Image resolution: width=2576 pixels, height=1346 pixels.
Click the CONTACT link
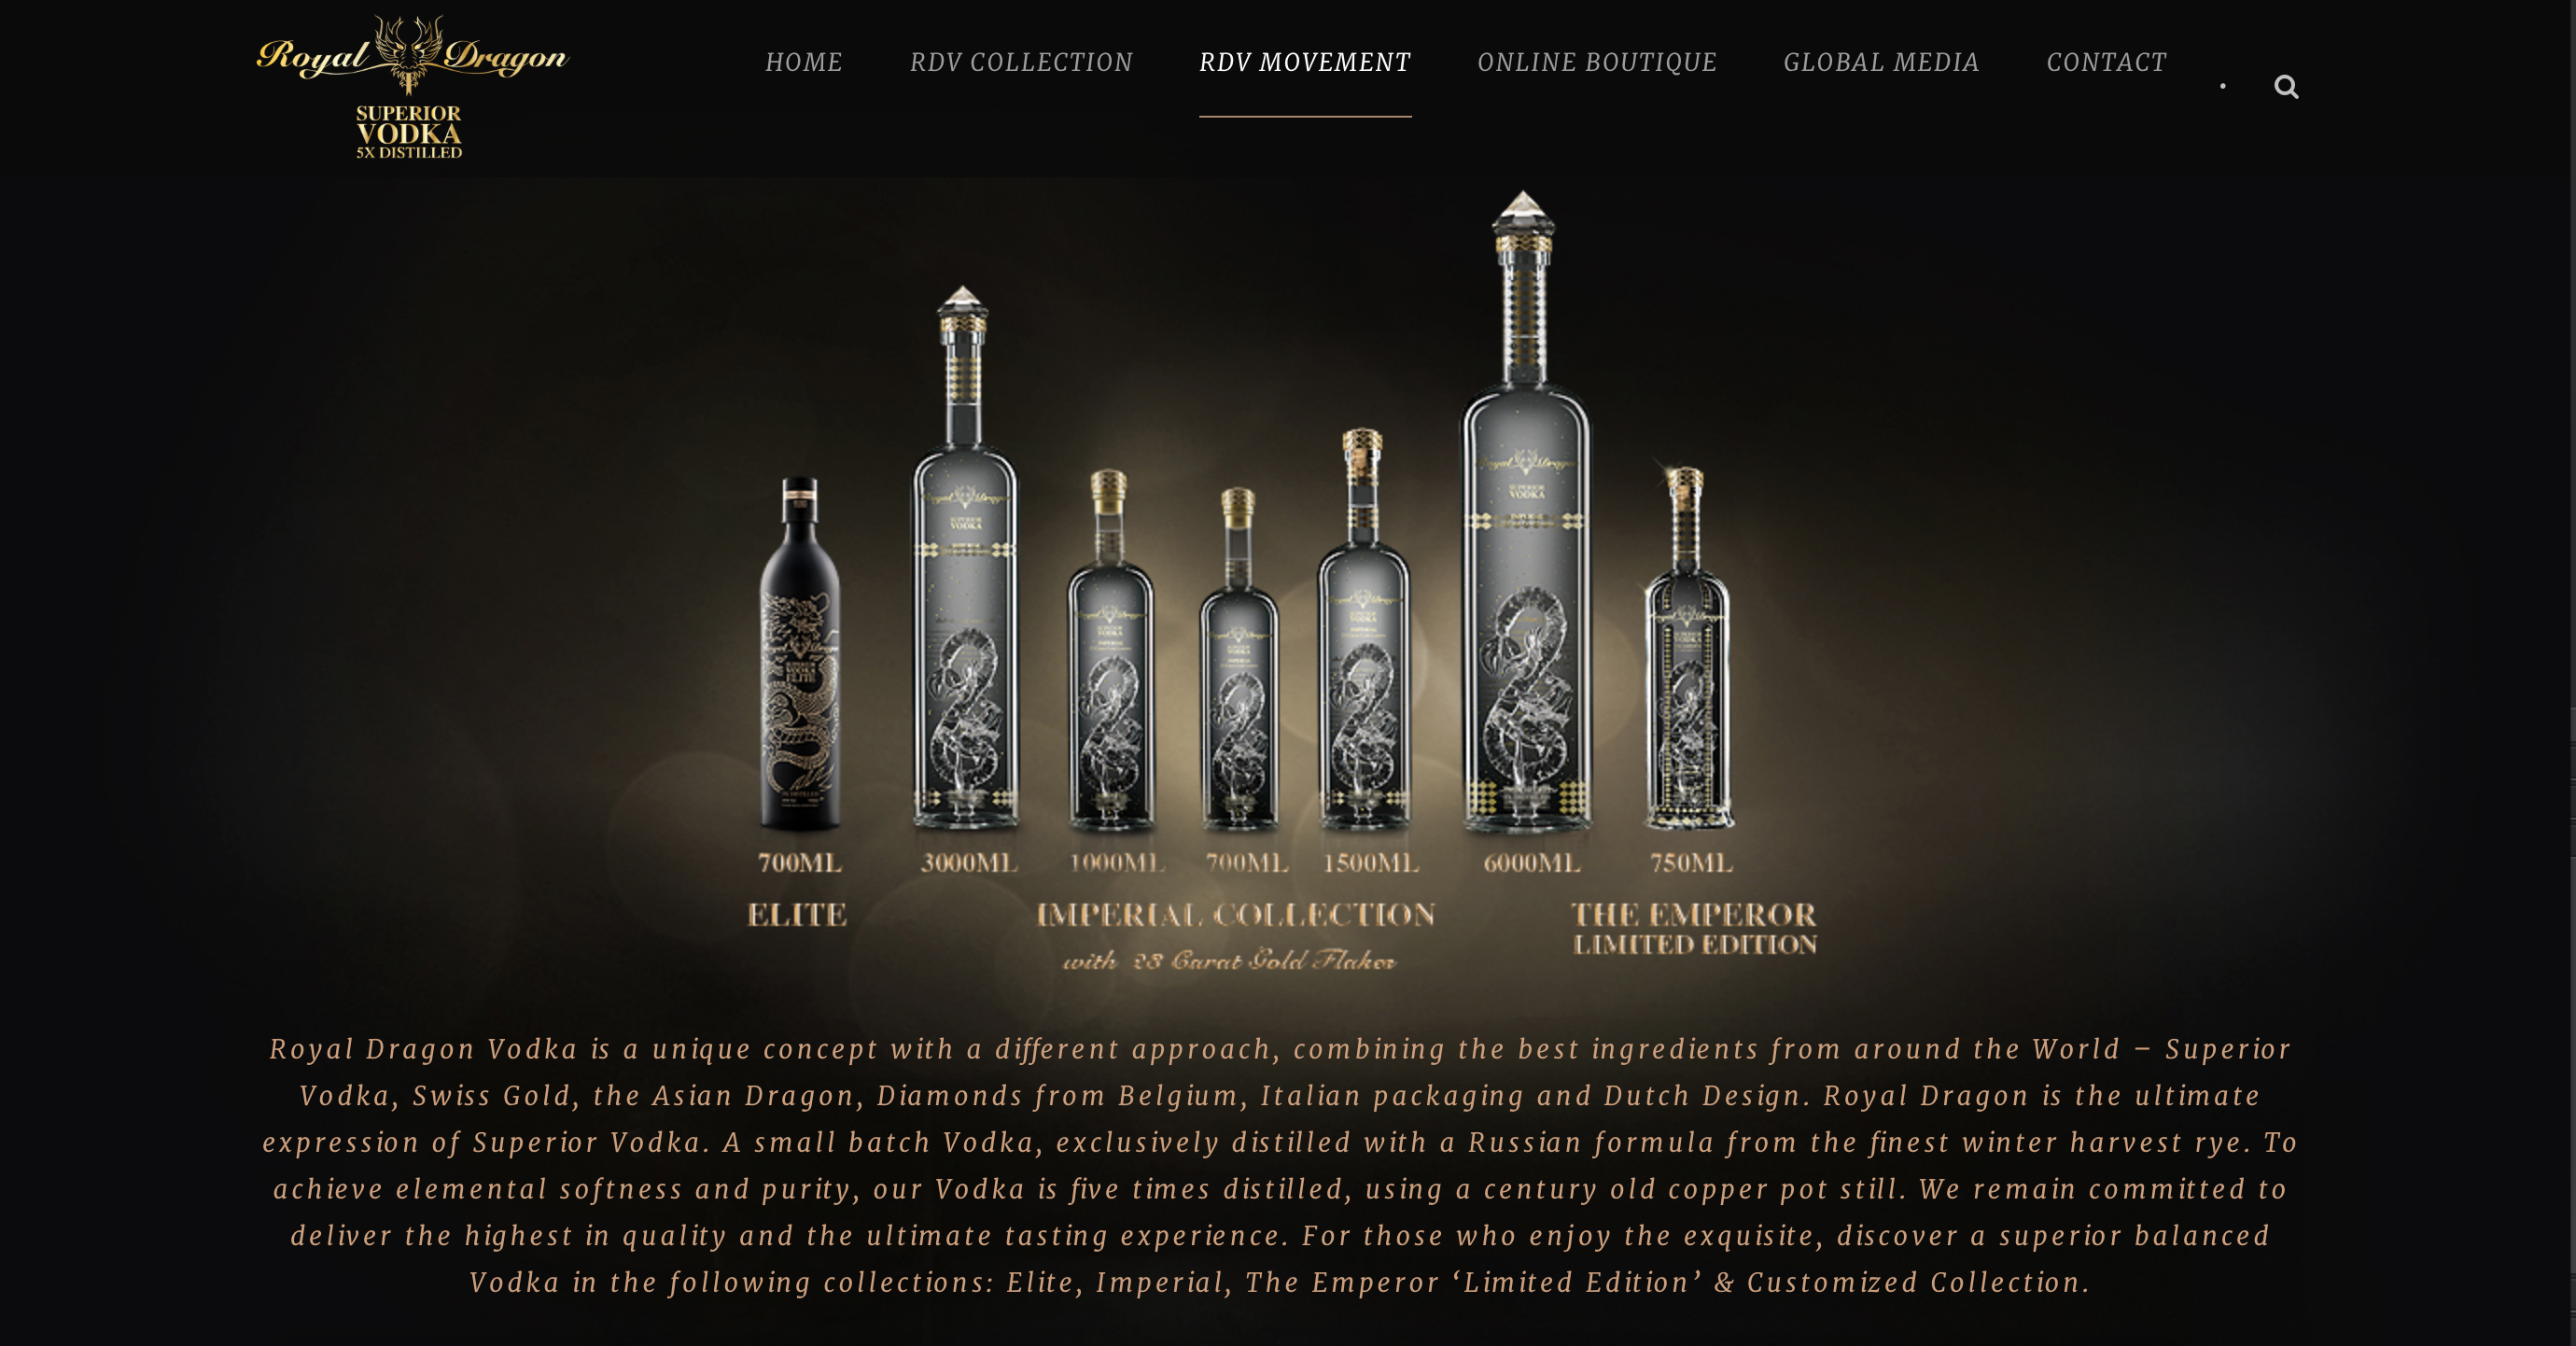coord(2106,62)
